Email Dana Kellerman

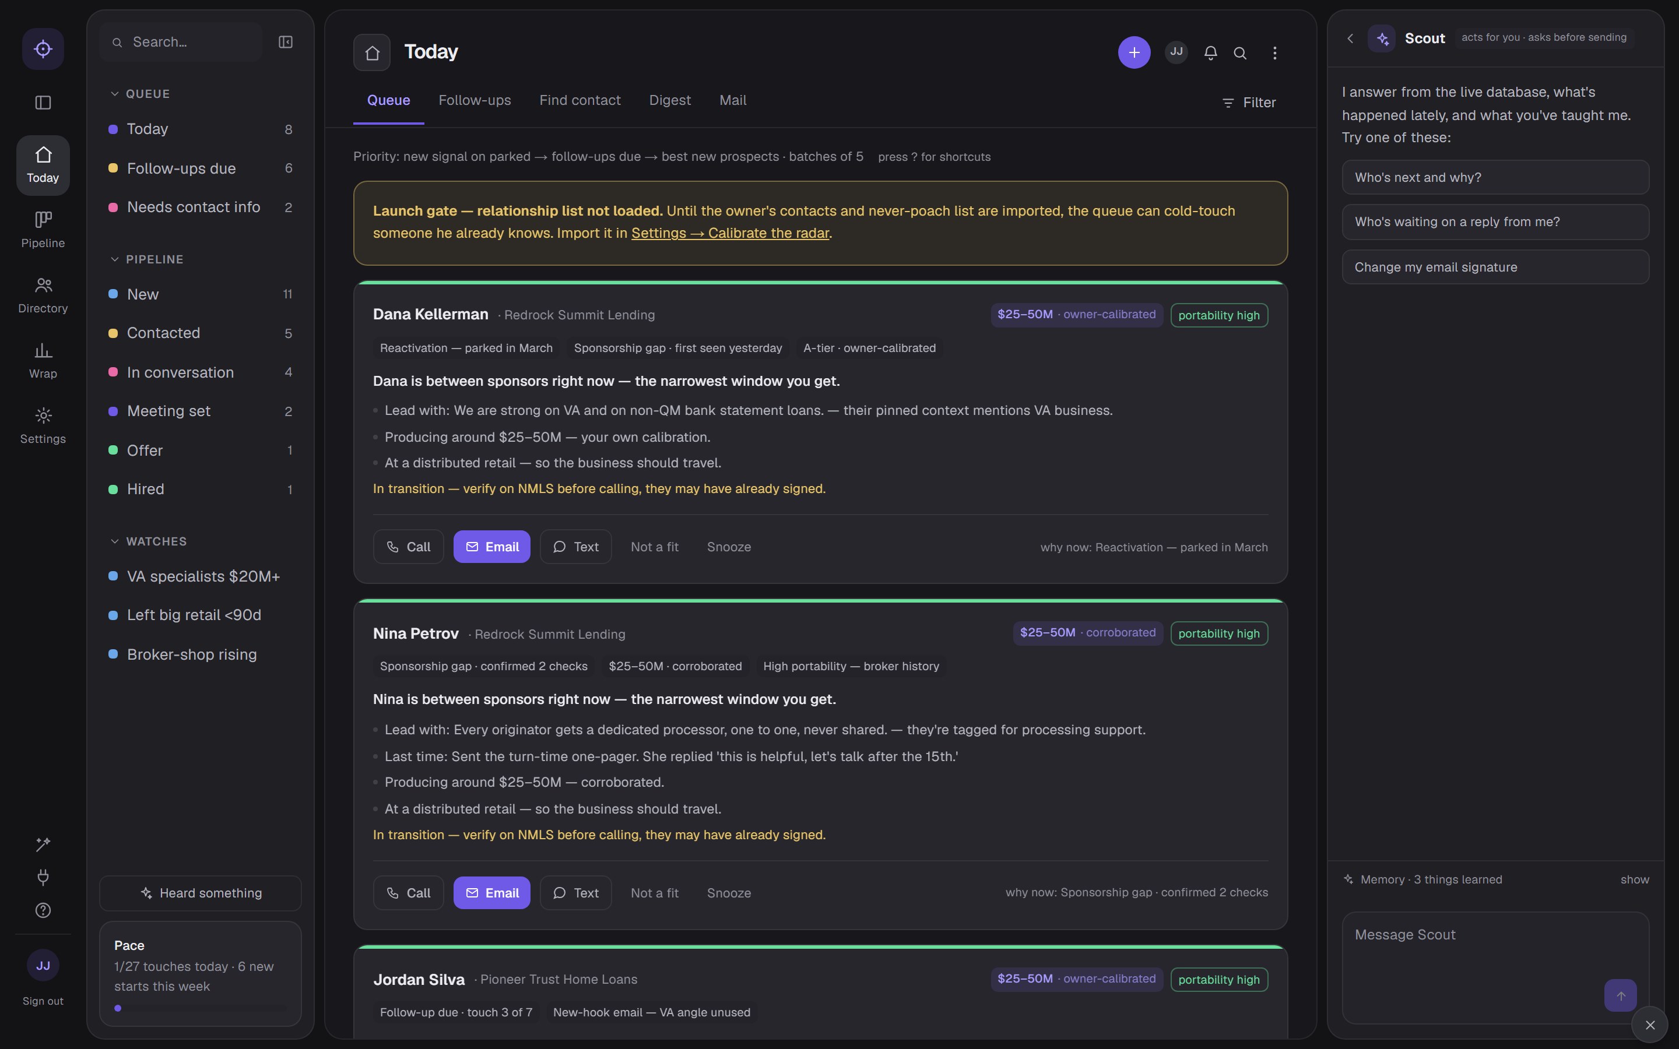tap(491, 547)
